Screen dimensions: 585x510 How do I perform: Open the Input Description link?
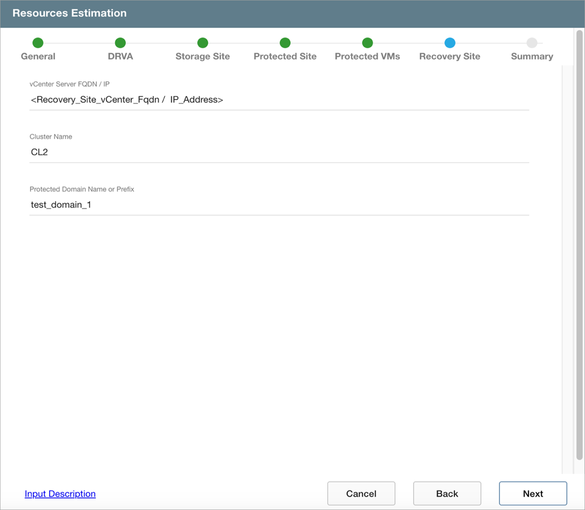point(60,494)
